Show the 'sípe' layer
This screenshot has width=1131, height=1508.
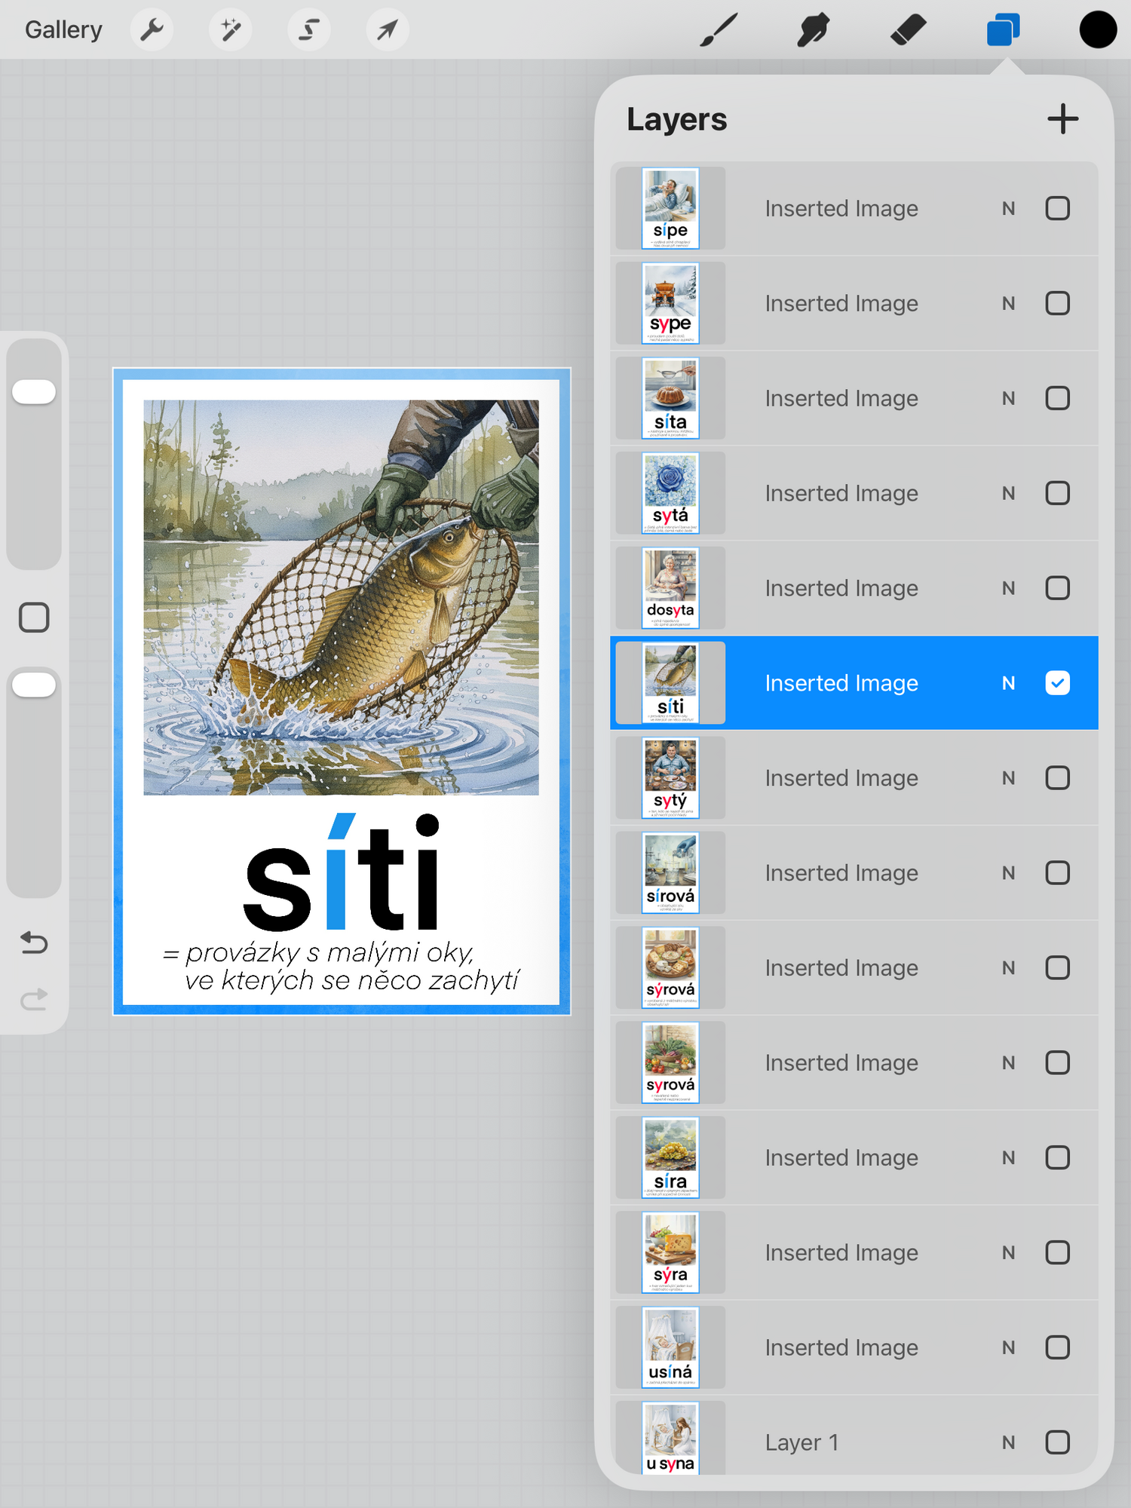point(1057,208)
